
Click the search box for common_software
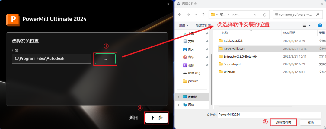tap(297, 15)
